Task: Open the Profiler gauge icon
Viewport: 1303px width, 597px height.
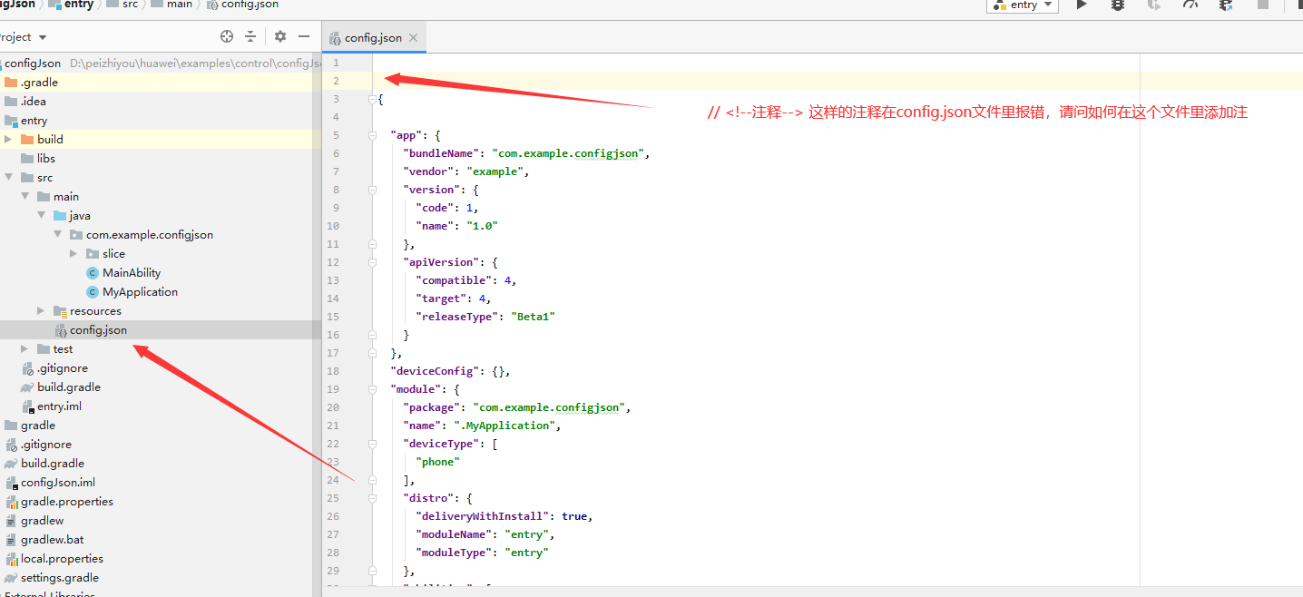Action: 1190,5
